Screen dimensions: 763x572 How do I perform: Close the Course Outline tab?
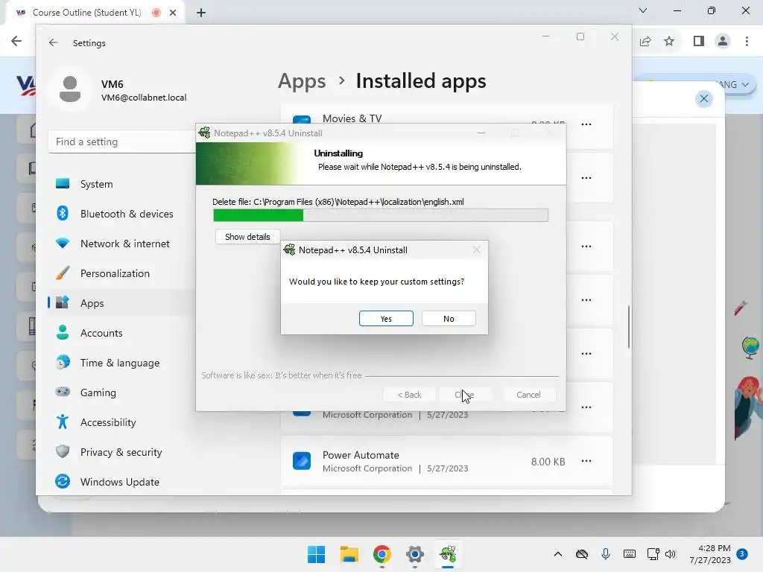click(173, 13)
